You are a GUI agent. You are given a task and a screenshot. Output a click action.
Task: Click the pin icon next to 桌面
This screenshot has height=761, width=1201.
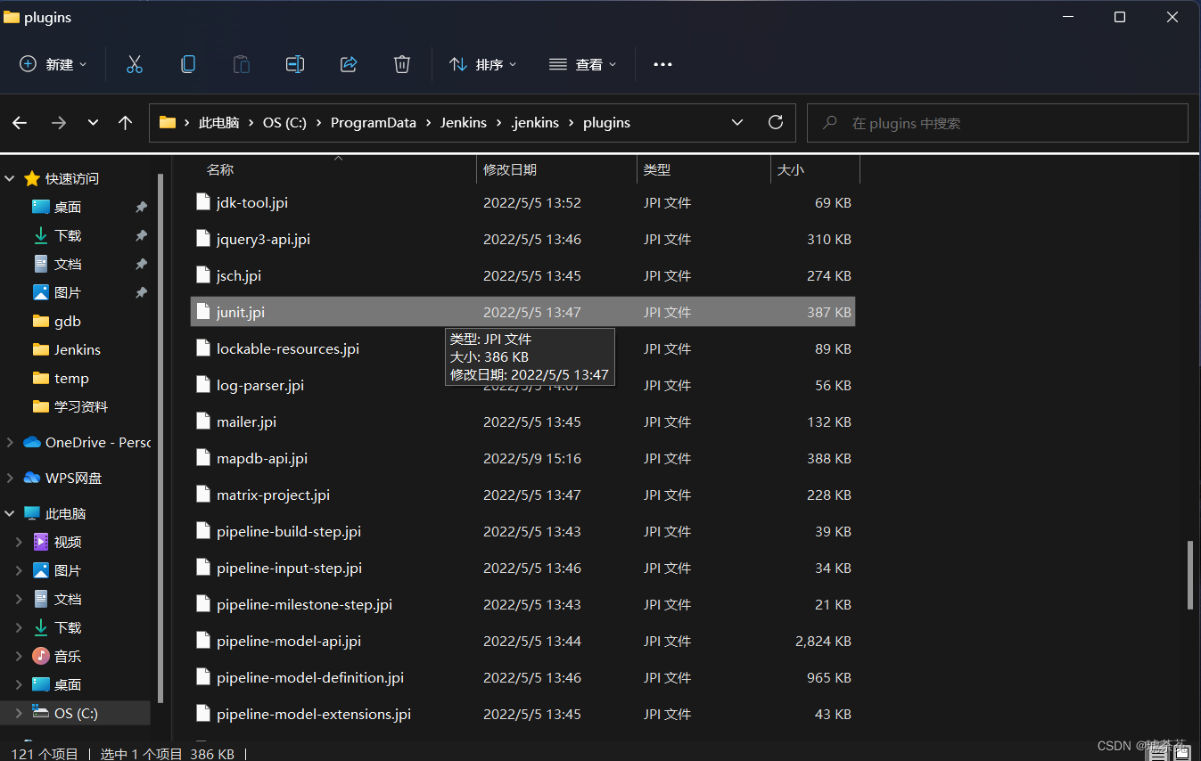tap(141, 207)
